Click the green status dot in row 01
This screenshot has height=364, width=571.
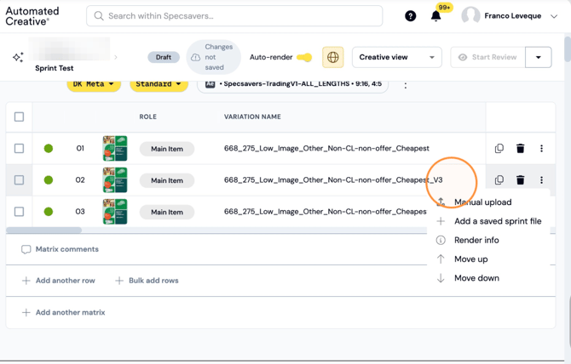coord(49,148)
